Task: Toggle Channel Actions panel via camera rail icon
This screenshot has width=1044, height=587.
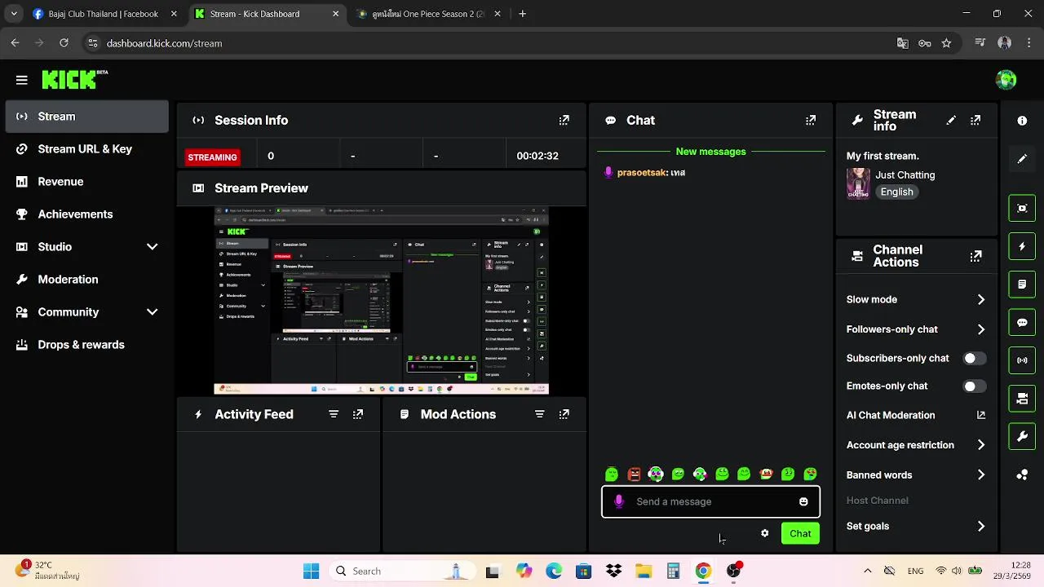Action: [1022, 399]
